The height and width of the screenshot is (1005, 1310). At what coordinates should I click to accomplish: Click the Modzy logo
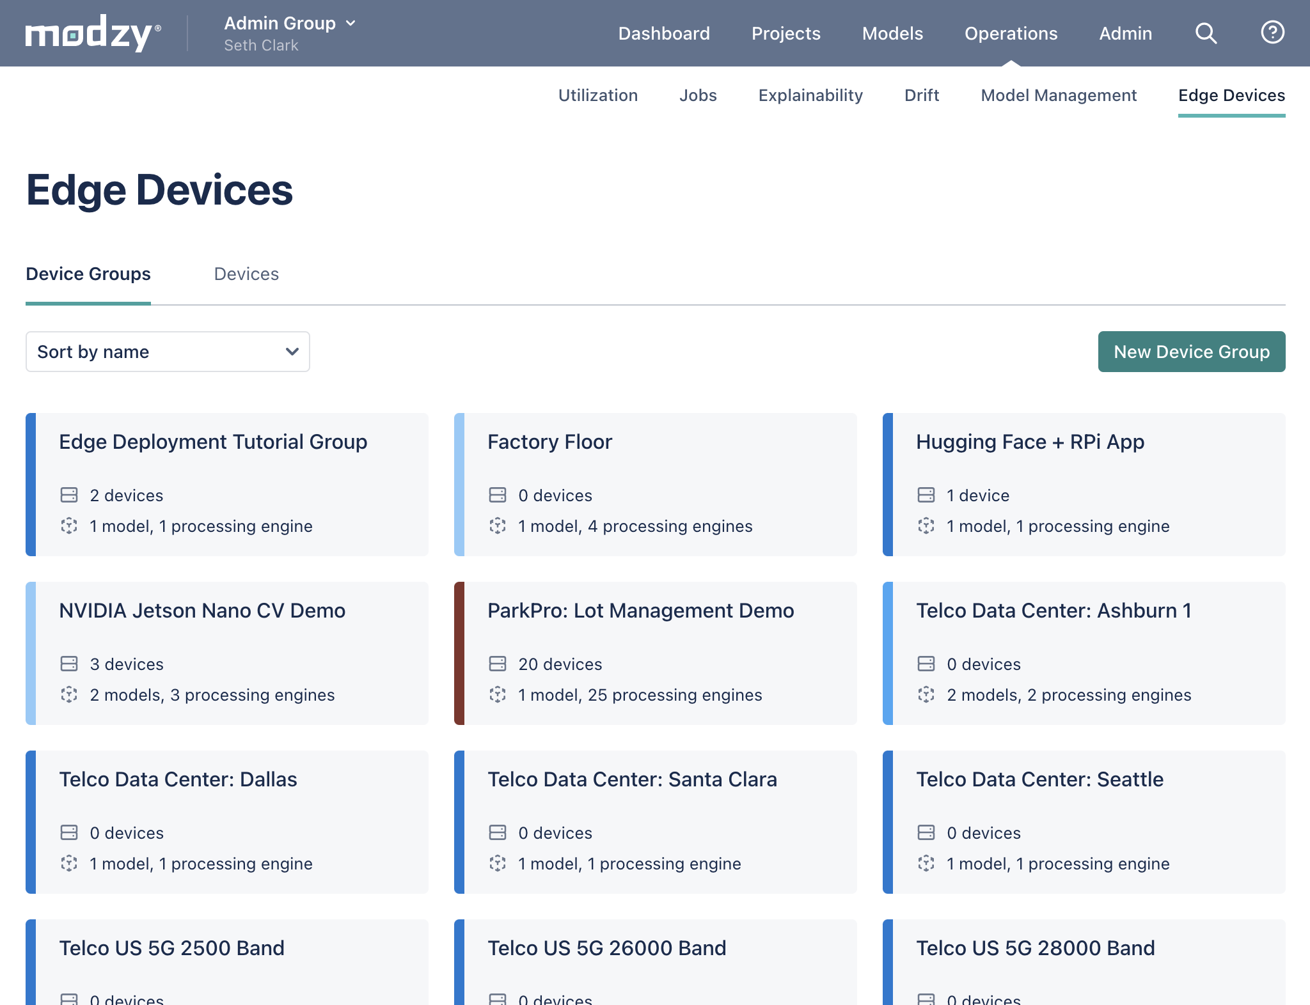(x=91, y=33)
